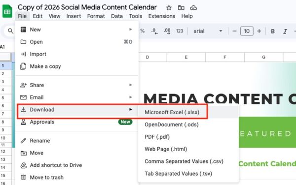Click the A1 name box
The image size is (296, 185).
(x=2, y=47)
